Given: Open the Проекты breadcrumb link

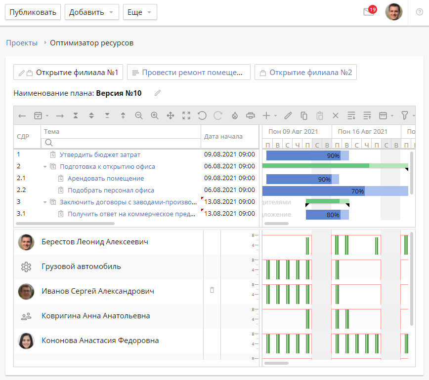Looking at the screenshot, I should coord(21,43).
